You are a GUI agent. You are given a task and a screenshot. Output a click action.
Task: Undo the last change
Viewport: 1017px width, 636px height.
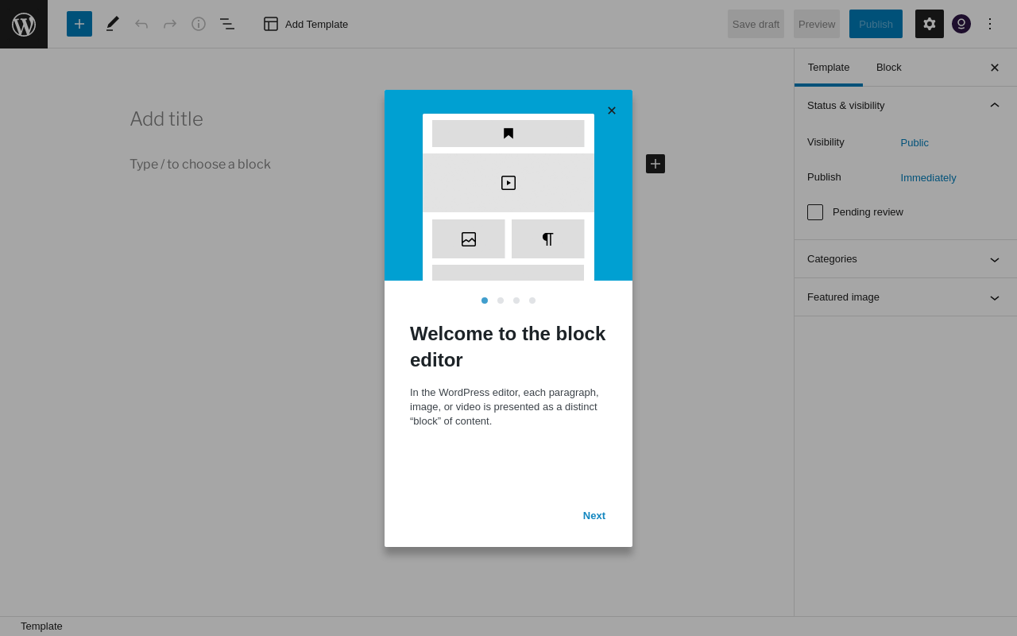tap(141, 24)
